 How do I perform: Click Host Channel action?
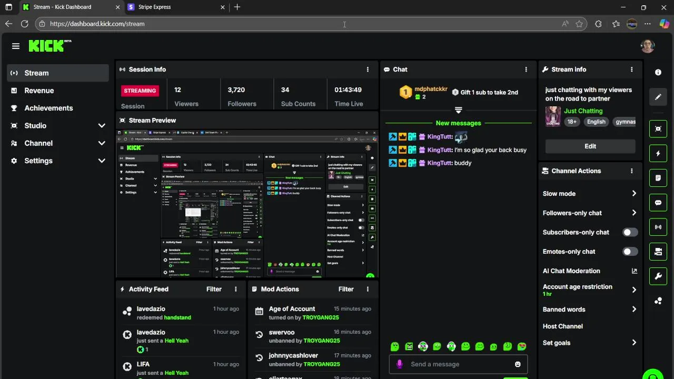point(563,326)
